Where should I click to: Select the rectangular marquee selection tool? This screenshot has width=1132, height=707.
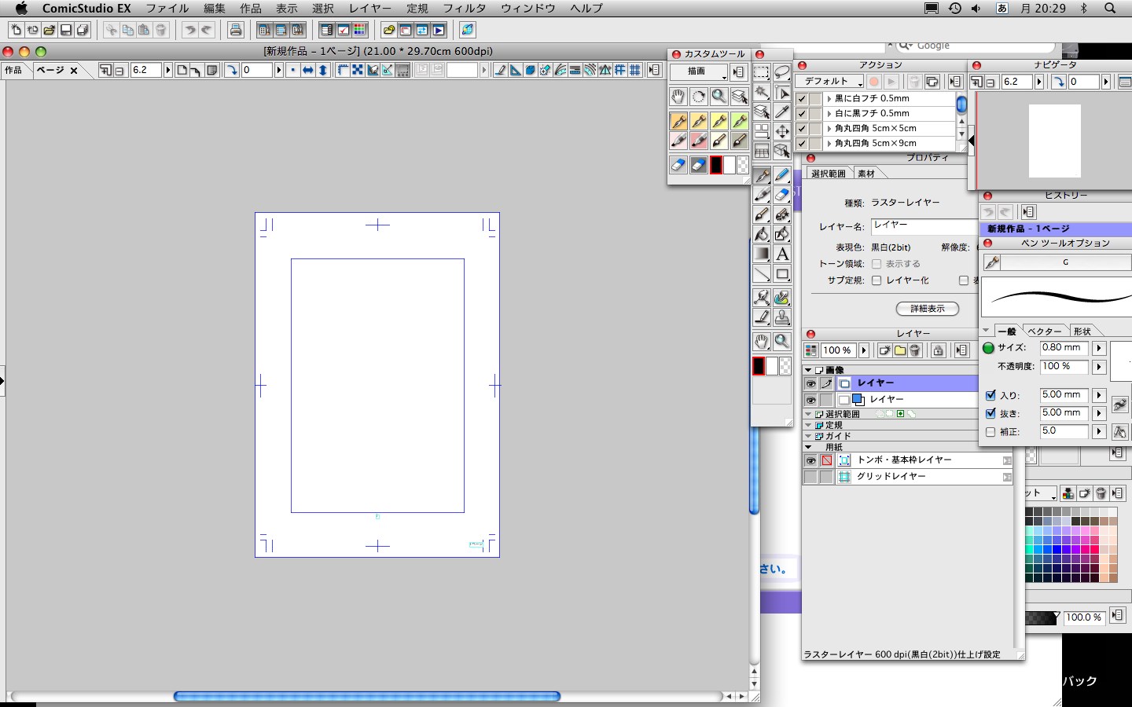coord(761,73)
